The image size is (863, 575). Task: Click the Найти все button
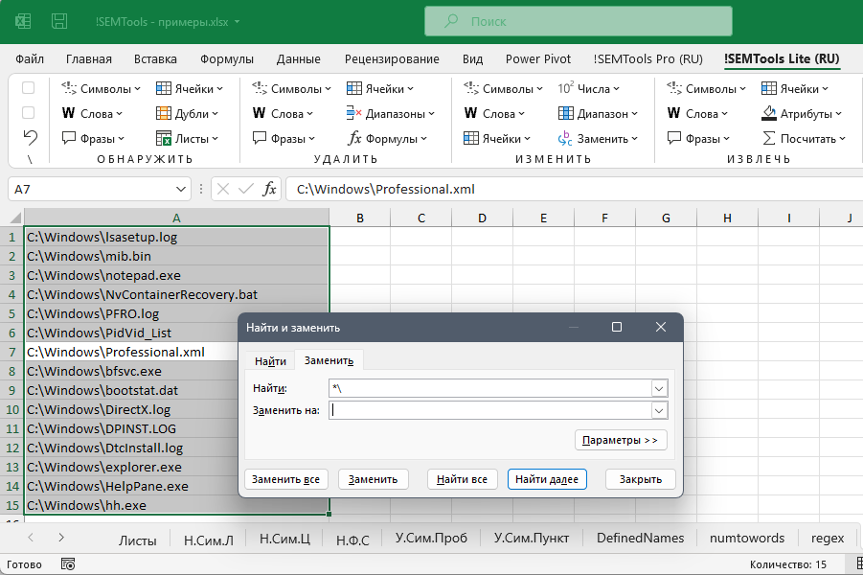point(462,479)
